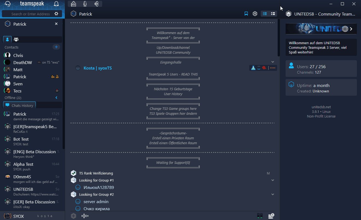Click the voice activity visualizer icon

click(x=85, y=216)
